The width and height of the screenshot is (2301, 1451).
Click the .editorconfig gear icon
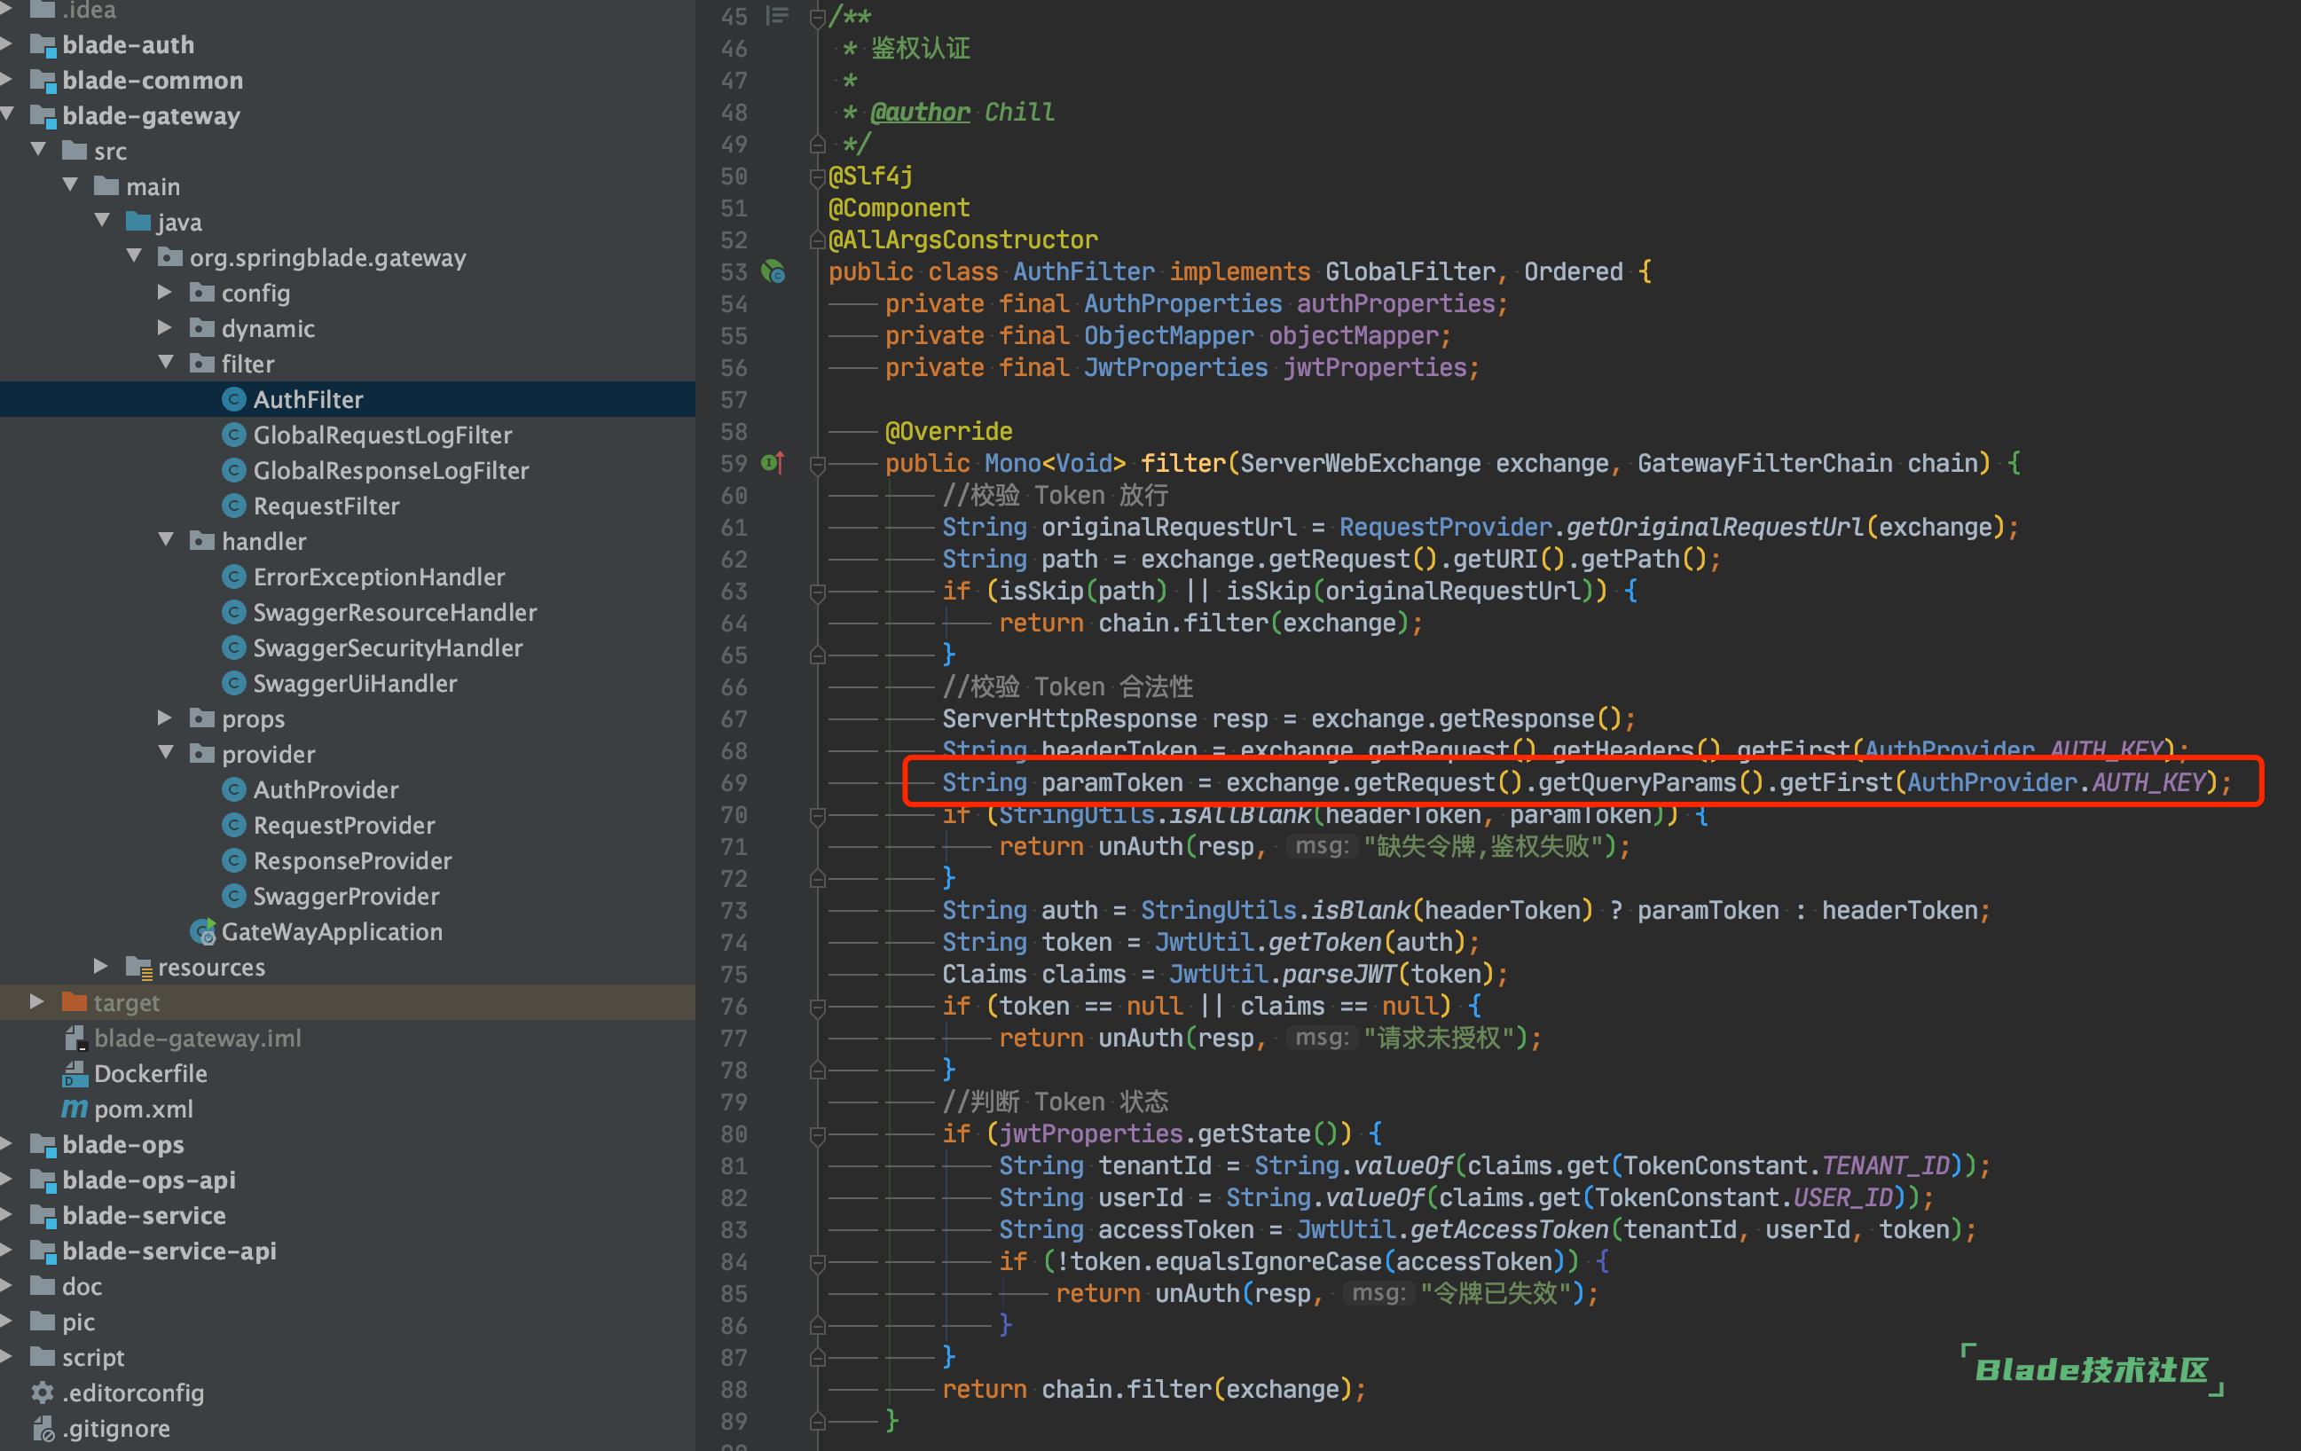(x=43, y=1392)
